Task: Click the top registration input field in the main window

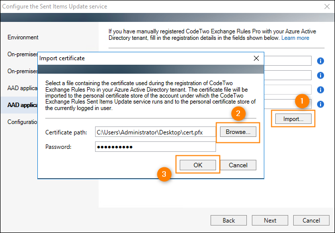Action: pos(288,61)
